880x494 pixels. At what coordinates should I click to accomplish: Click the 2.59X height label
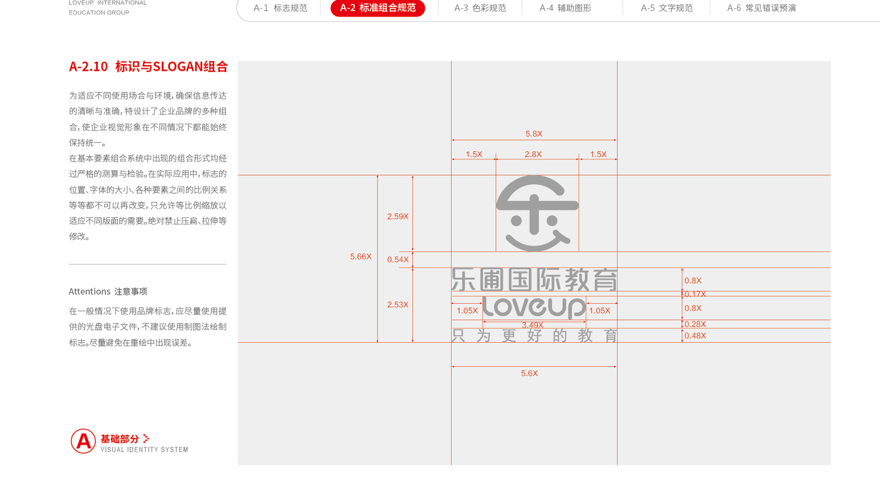[x=397, y=216]
